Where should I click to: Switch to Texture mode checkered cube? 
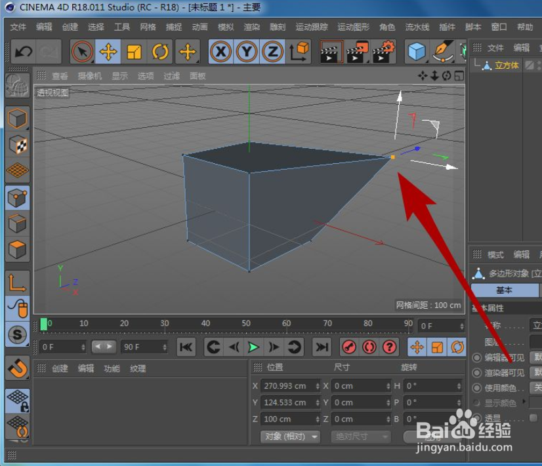[17, 145]
